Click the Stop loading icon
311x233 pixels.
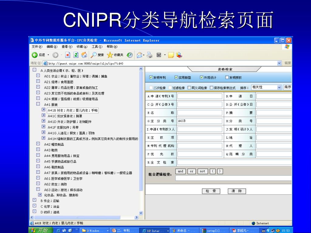coord(68,55)
